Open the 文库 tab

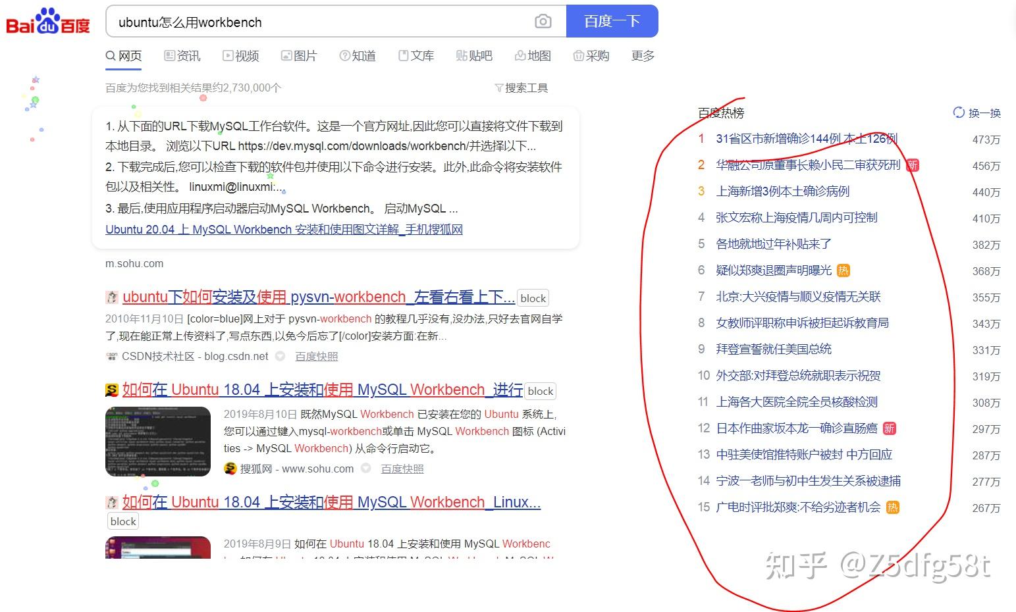point(416,56)
